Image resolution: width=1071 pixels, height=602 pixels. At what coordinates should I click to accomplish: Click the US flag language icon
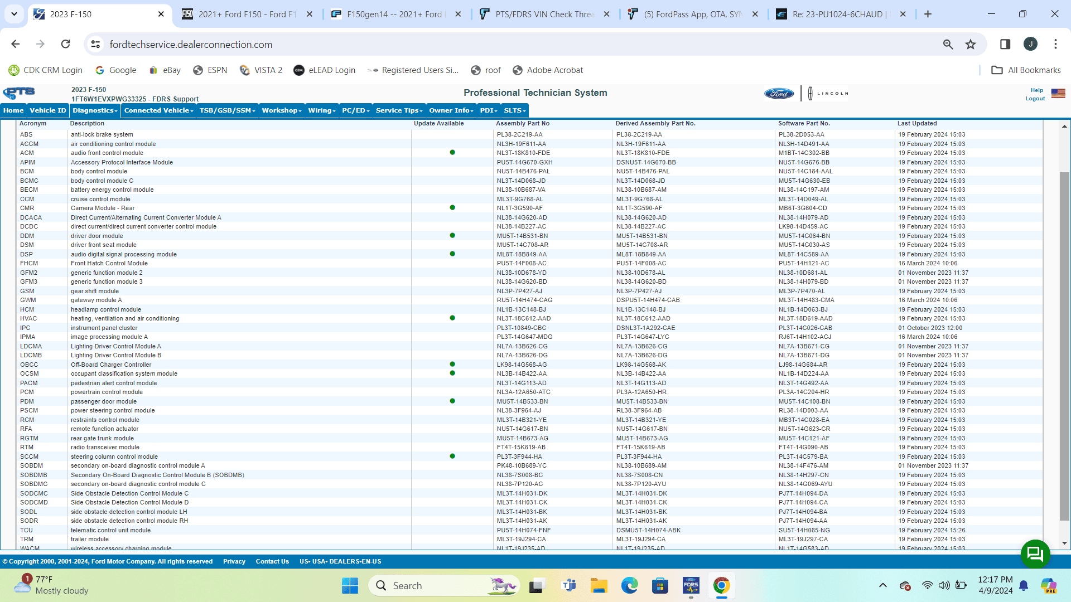pos(1058,94)
